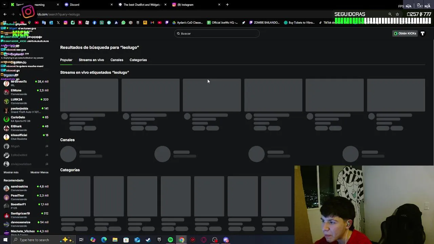Click the zoom magnifier in address bar
The image size is (434, 244).
[x=390, y=14]
